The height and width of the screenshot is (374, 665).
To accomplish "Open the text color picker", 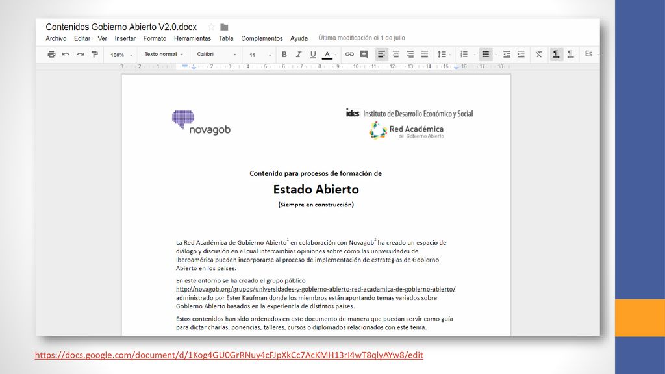I will (x=327, y=55).
